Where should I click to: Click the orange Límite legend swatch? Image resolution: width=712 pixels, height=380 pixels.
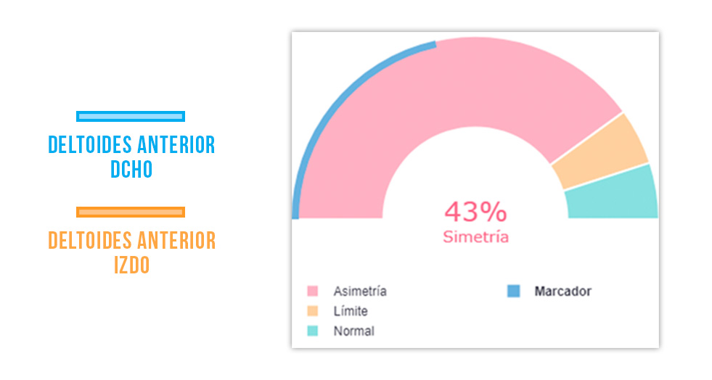(x=313, y=311)
